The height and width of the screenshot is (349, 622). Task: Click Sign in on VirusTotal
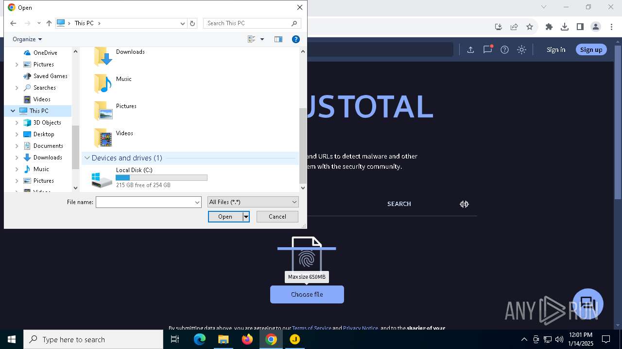pyautogui.click(x=556, y=49)
